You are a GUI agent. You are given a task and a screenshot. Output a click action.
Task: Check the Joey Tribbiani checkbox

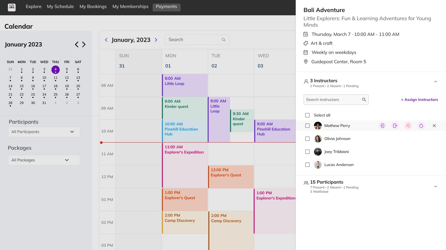click(307, 152)
